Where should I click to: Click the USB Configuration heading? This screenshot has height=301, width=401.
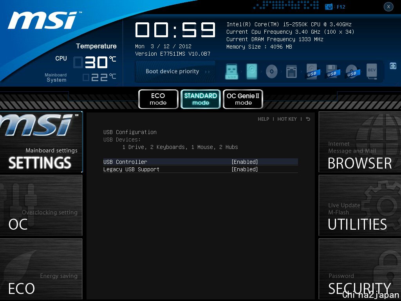click(130, 132)
